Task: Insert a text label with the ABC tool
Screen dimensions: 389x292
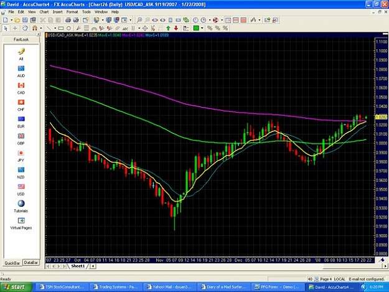Action: pos(125,29)
